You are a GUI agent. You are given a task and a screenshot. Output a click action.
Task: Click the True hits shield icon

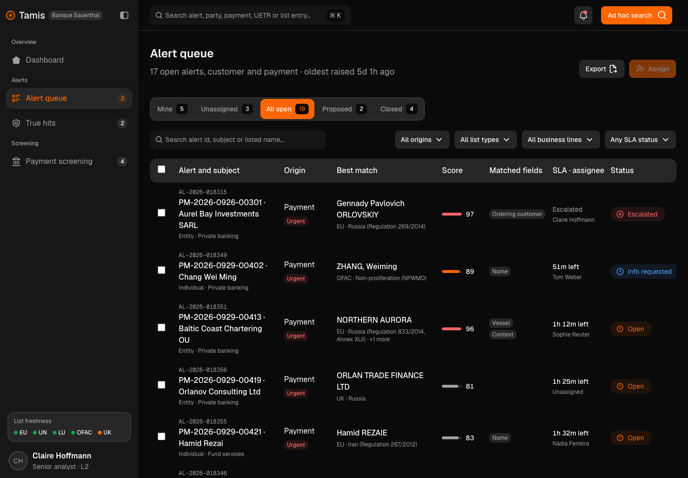tap(16, 123)
